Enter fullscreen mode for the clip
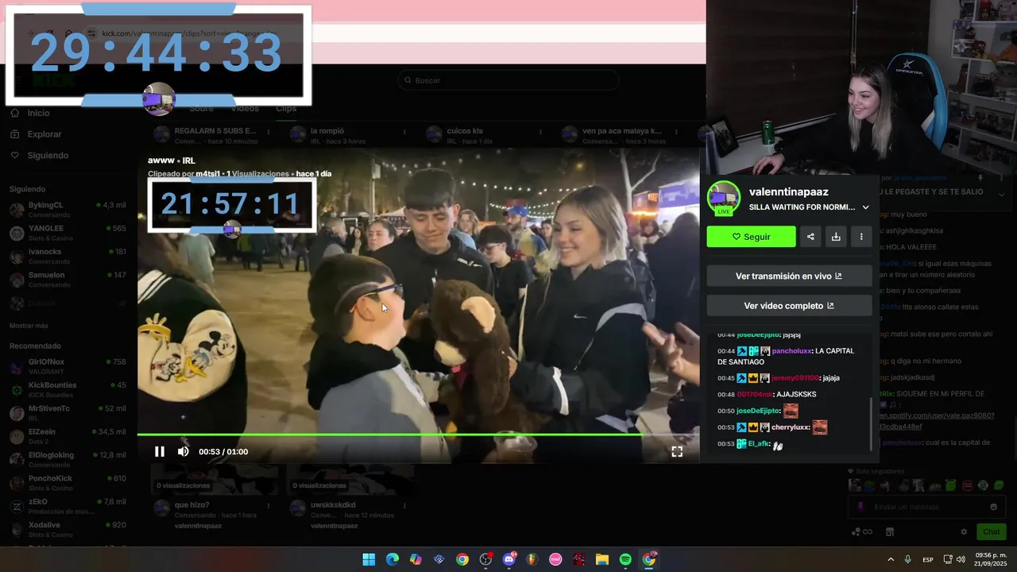 pyautogui.click(x=677, y=451)
